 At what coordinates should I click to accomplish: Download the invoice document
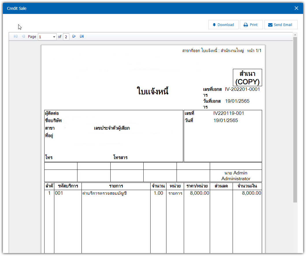coord(223,25)
